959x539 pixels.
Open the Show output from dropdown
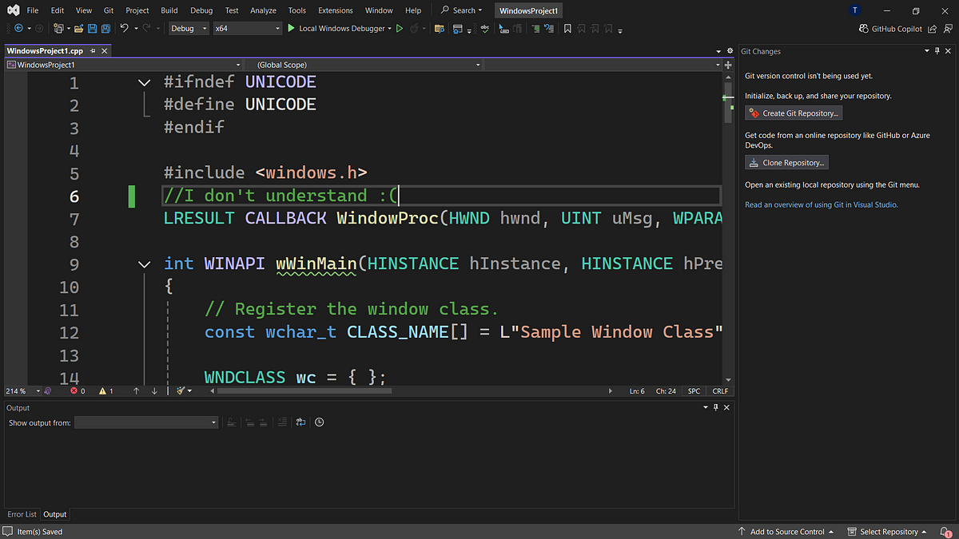(x=146, y=422)
